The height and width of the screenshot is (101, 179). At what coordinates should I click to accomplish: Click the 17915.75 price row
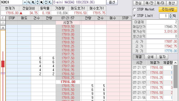(68, 86)
